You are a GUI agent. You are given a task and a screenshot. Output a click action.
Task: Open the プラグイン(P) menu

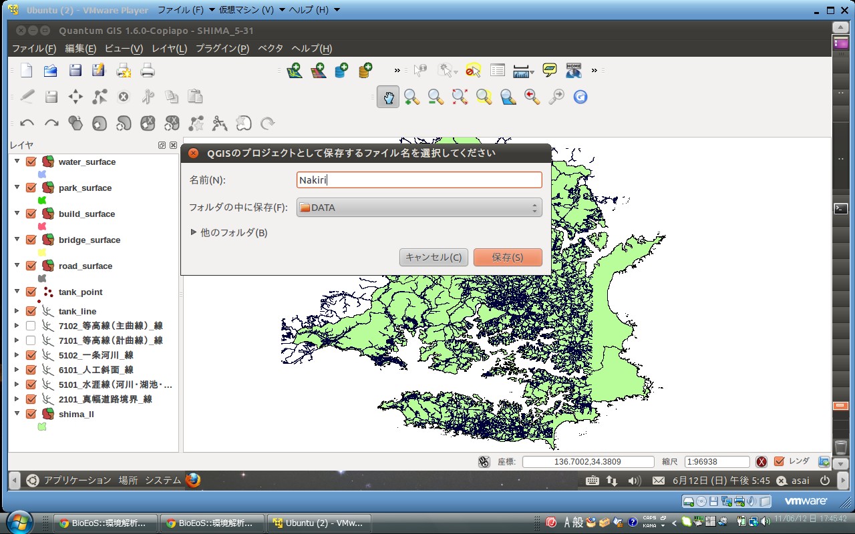222,49
